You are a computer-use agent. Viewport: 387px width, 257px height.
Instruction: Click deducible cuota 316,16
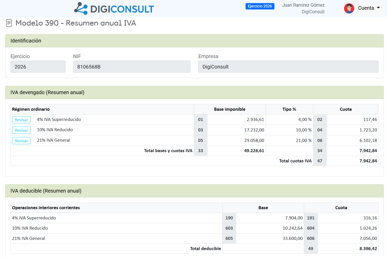coord(370,218)
